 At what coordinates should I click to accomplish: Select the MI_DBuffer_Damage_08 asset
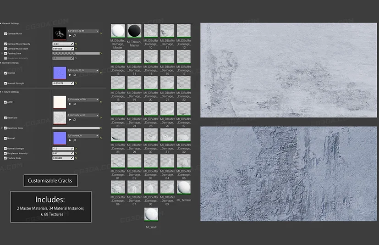[x=151, y=187]
